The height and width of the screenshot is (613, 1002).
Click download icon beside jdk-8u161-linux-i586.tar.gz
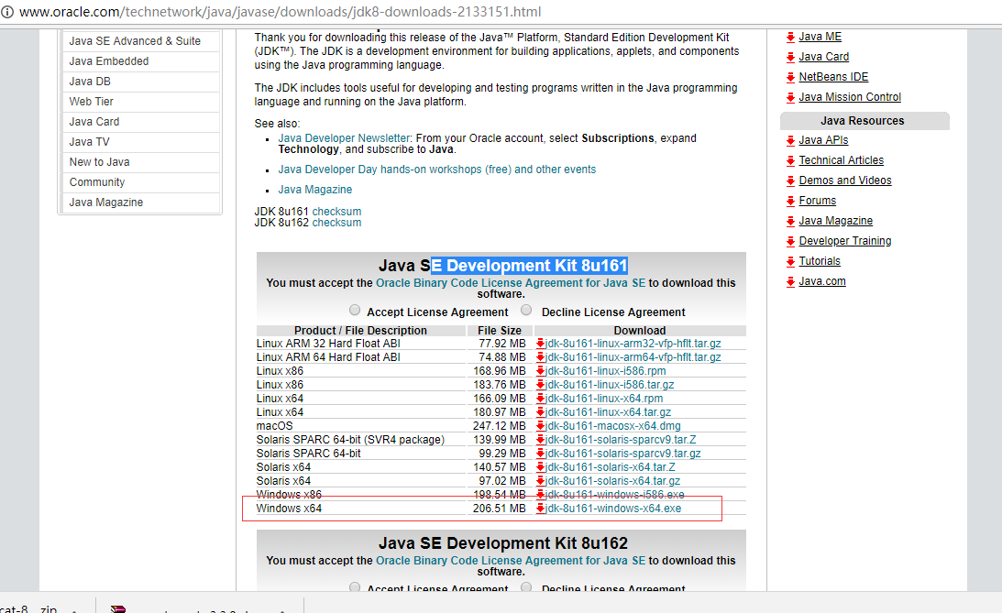point(541,385)
